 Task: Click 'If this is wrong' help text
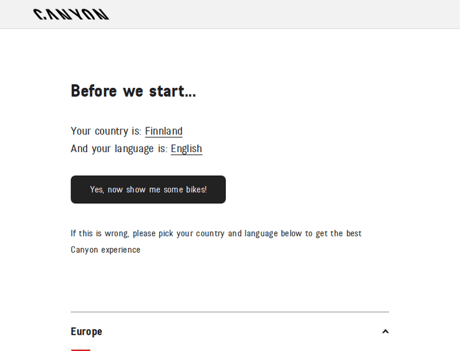pyautogui.click(x=100, y=234)
